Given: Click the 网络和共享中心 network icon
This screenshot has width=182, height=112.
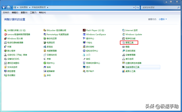Looking at the screenshot, I should [84, 63].
